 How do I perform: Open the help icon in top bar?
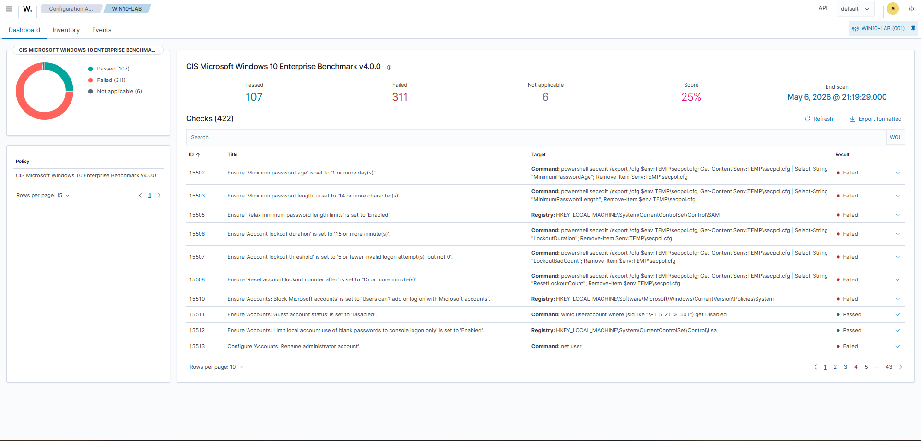pyautogui.click(x=911, y=9)
